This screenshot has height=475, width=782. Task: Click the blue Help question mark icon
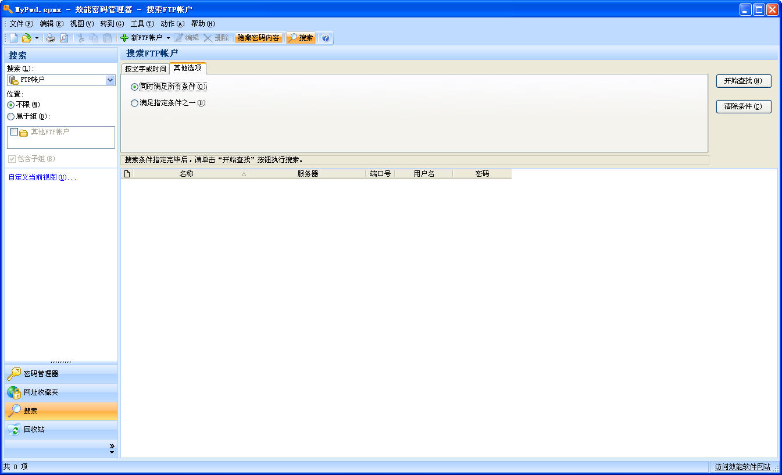tap(326, 38)
